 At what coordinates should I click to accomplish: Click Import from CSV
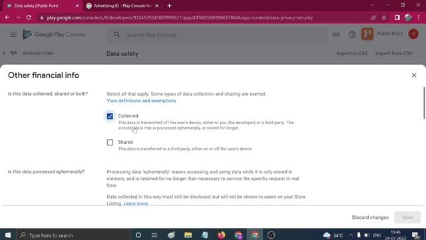pyautogui.click(x=393, y=53)
